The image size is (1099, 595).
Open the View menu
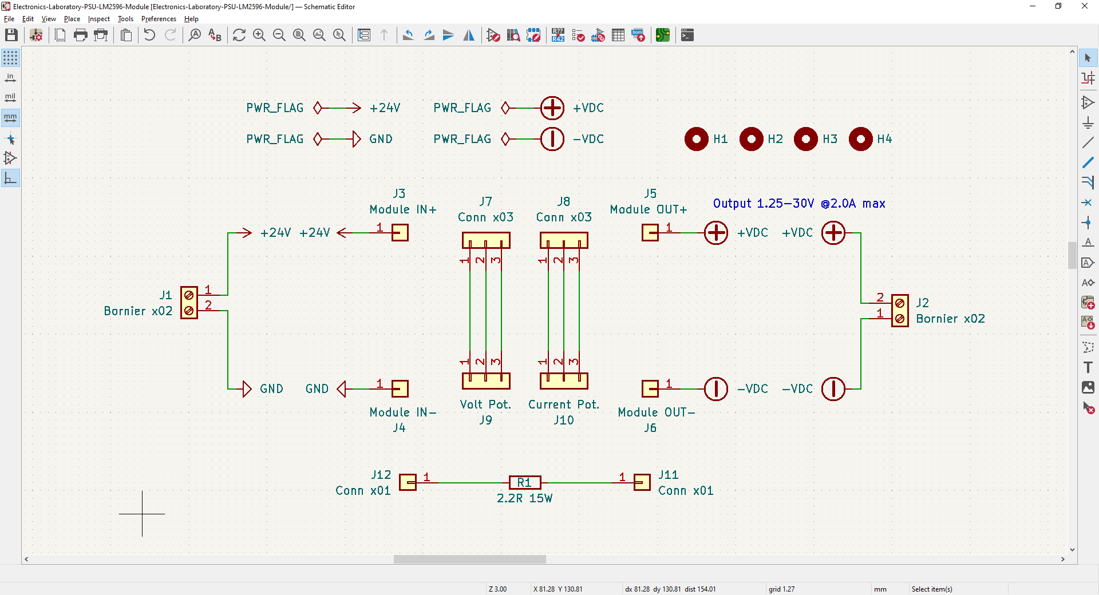pos(49,19)
